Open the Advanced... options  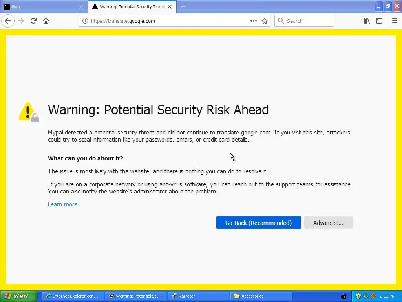click(328, 223)
